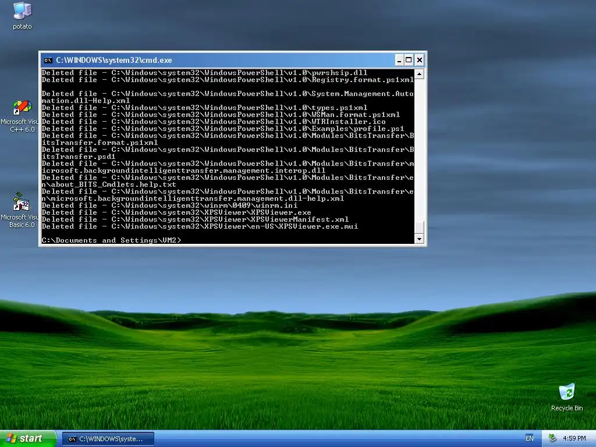Click the Start button

click(27, 439)
